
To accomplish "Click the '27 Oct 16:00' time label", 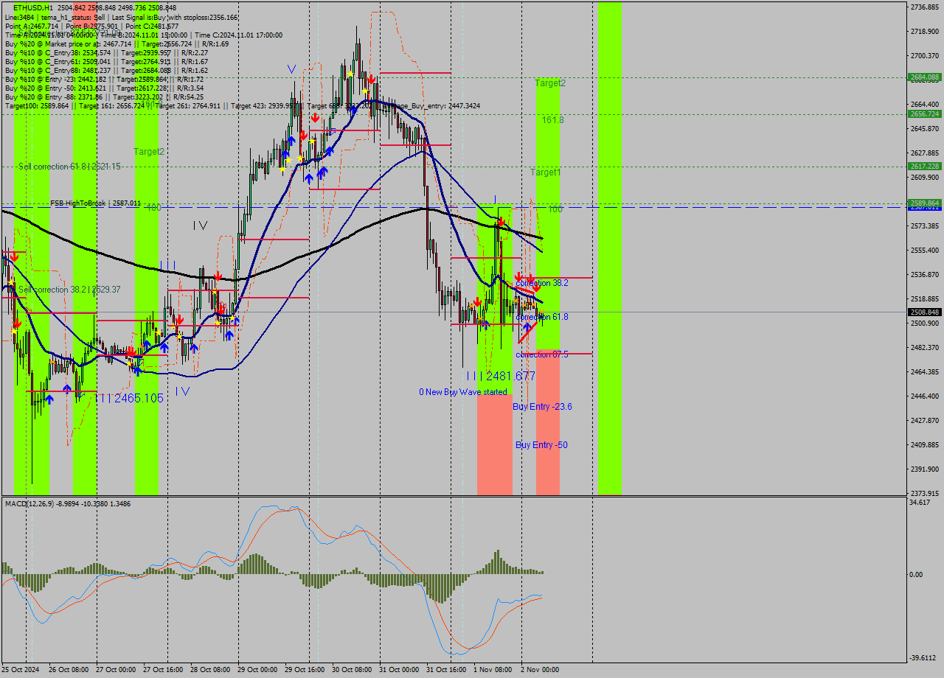I will click(163, 670).
